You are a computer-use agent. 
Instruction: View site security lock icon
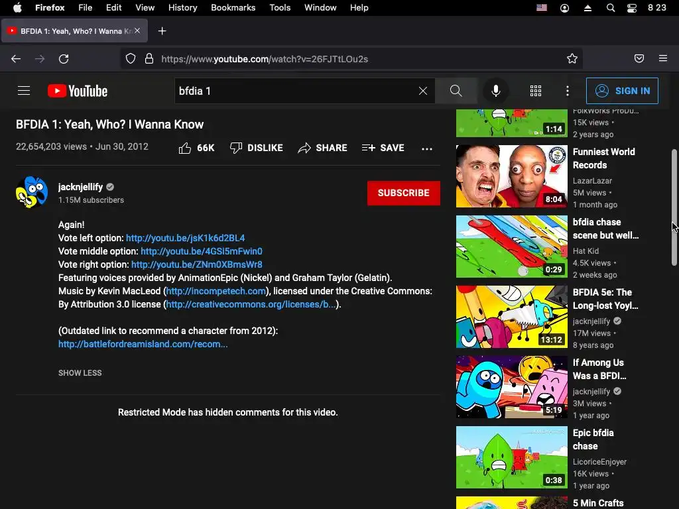[x=149, y=58]
